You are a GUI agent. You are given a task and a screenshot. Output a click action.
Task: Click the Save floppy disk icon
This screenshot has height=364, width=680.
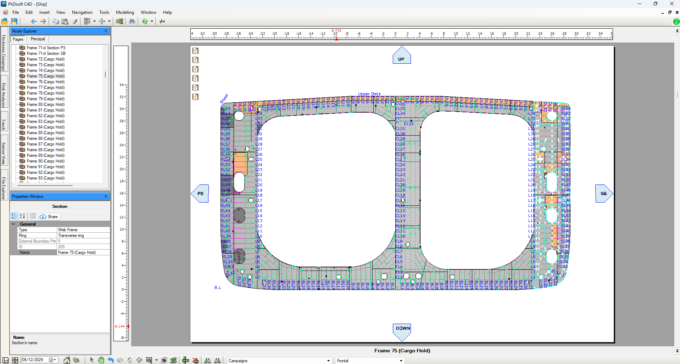(x=14, y=21)
